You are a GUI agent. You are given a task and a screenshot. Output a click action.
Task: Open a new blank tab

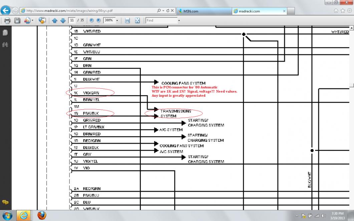click(x=291, y=11)
